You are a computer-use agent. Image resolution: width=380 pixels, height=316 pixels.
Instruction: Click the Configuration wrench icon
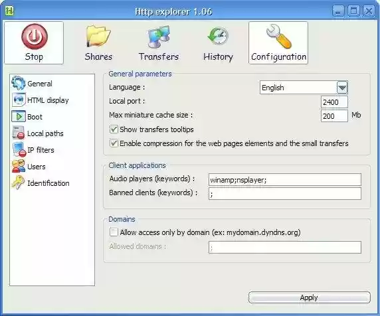tap(278, 37)
